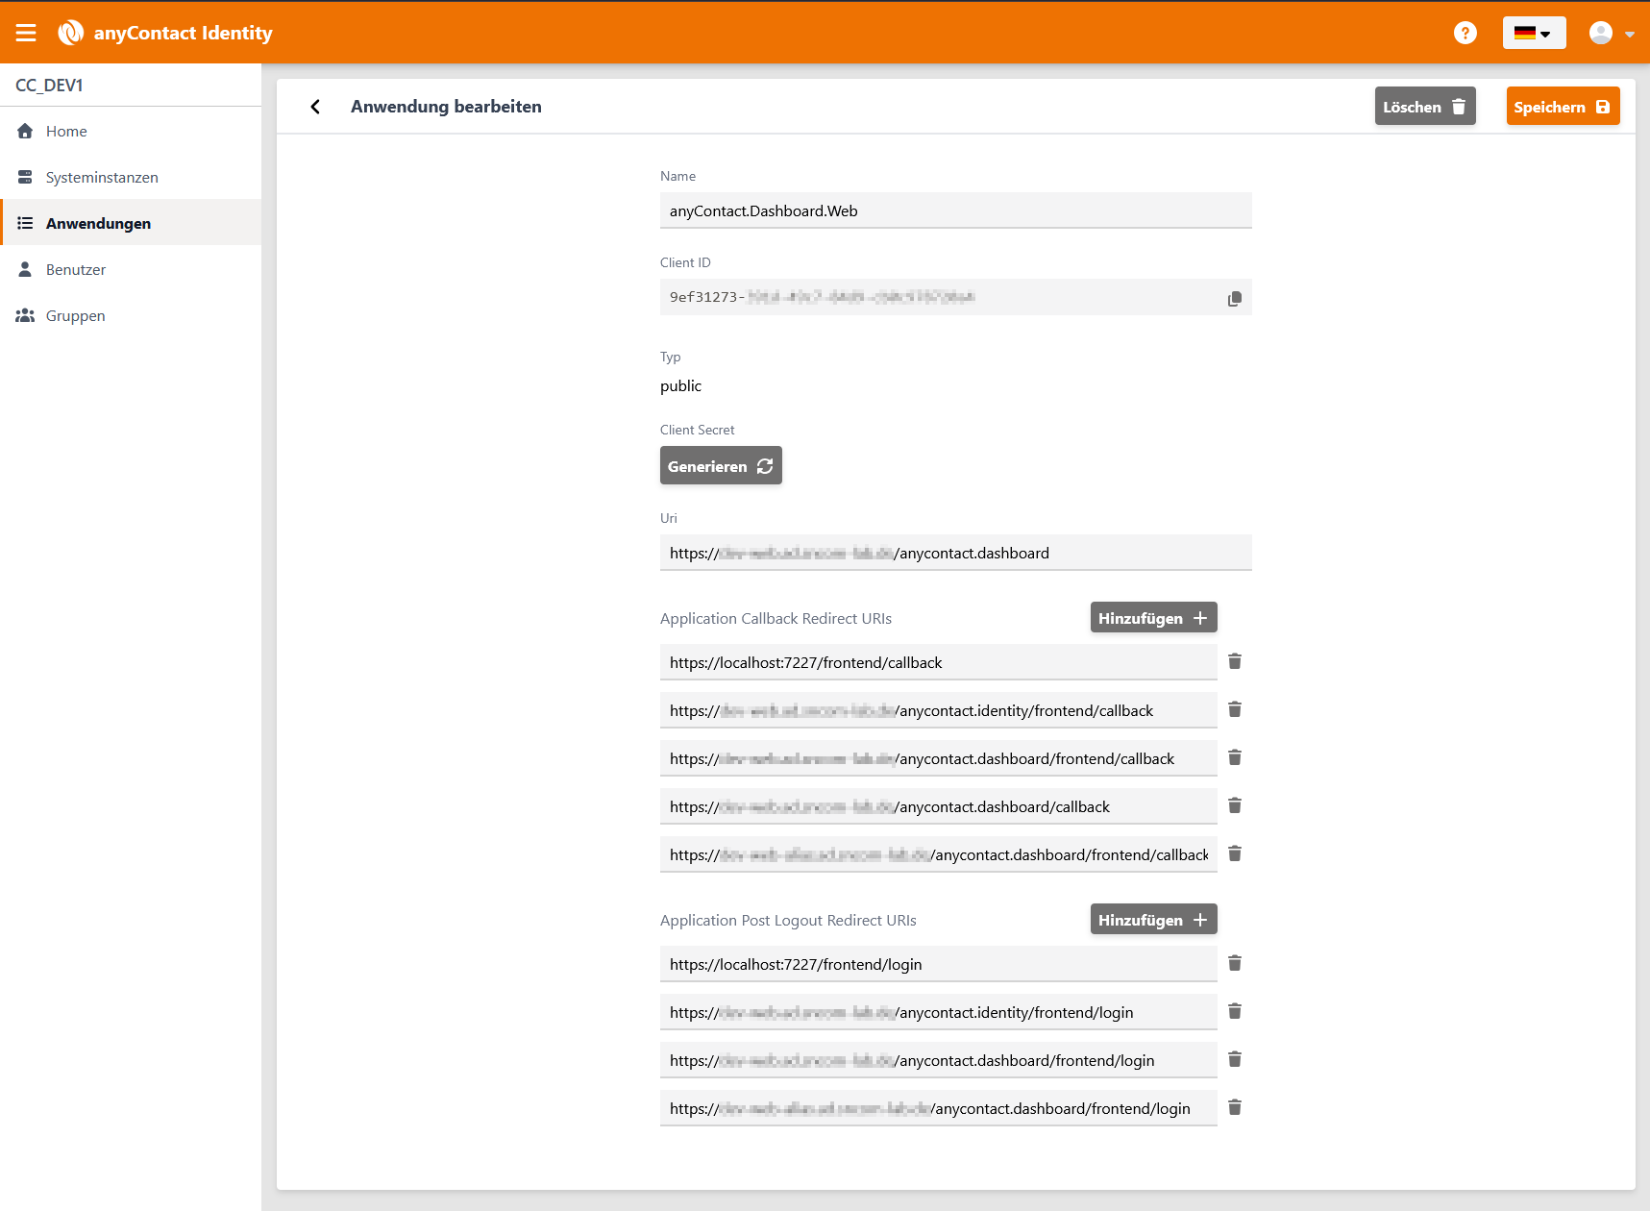Edit the anycontact.dashboard/callback URI field
The image size is (1650, 1211).
pyautogui.click(x=938, y=806)
